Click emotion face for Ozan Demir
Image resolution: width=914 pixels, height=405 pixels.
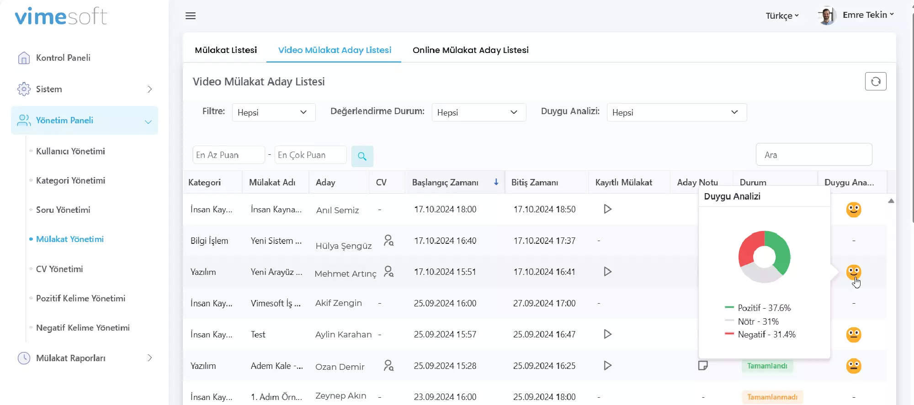[x=853, y=366]
